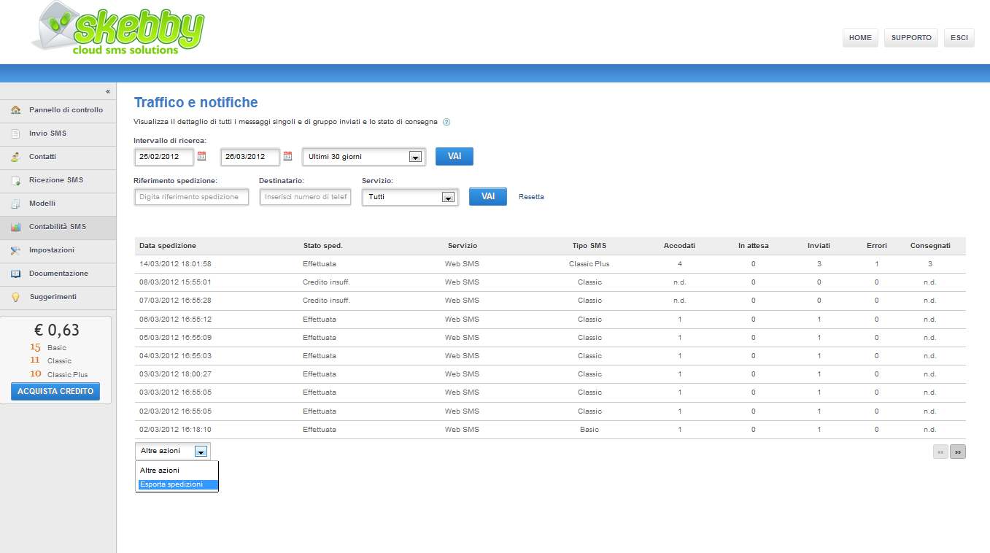Click the Resetta link
The image size is (990, 553).
(x=531, y=197)
